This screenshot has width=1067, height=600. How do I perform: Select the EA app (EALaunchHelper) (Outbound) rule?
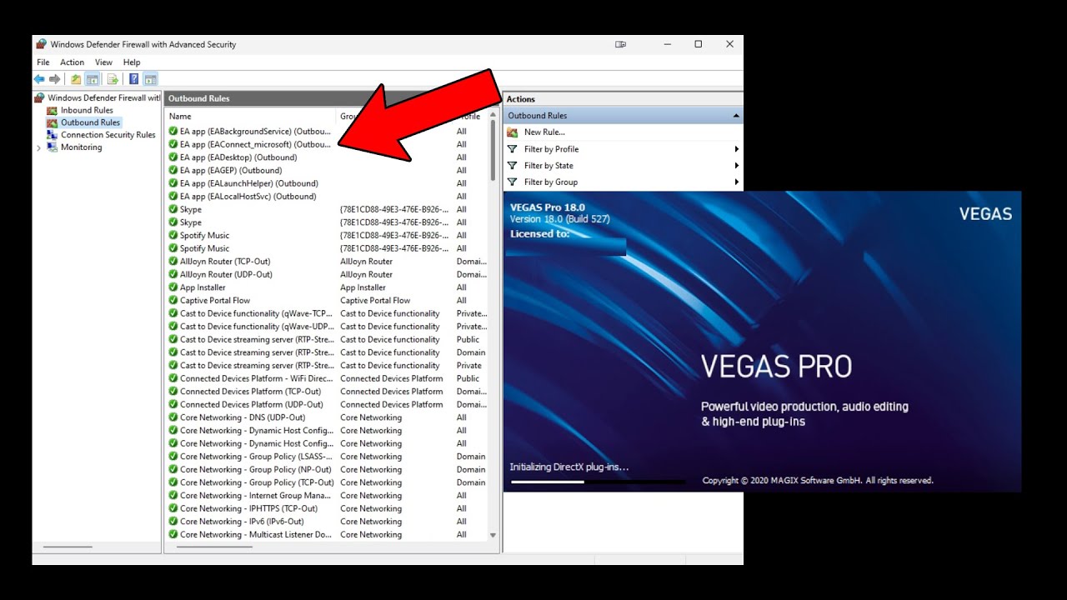pyautogui.click(x=249, y=183)
